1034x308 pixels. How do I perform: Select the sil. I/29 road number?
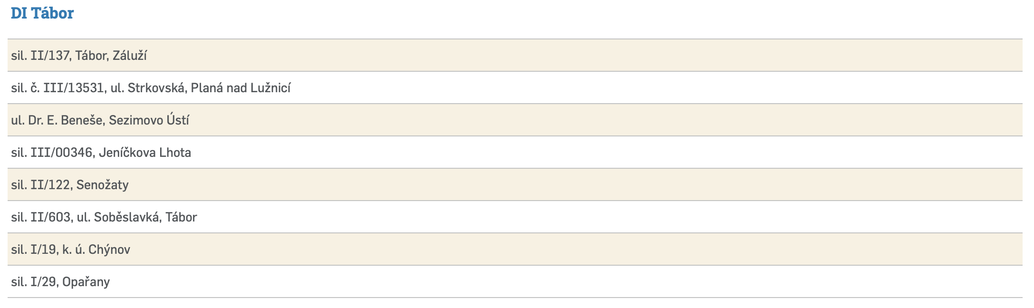[x=34, y=282]
